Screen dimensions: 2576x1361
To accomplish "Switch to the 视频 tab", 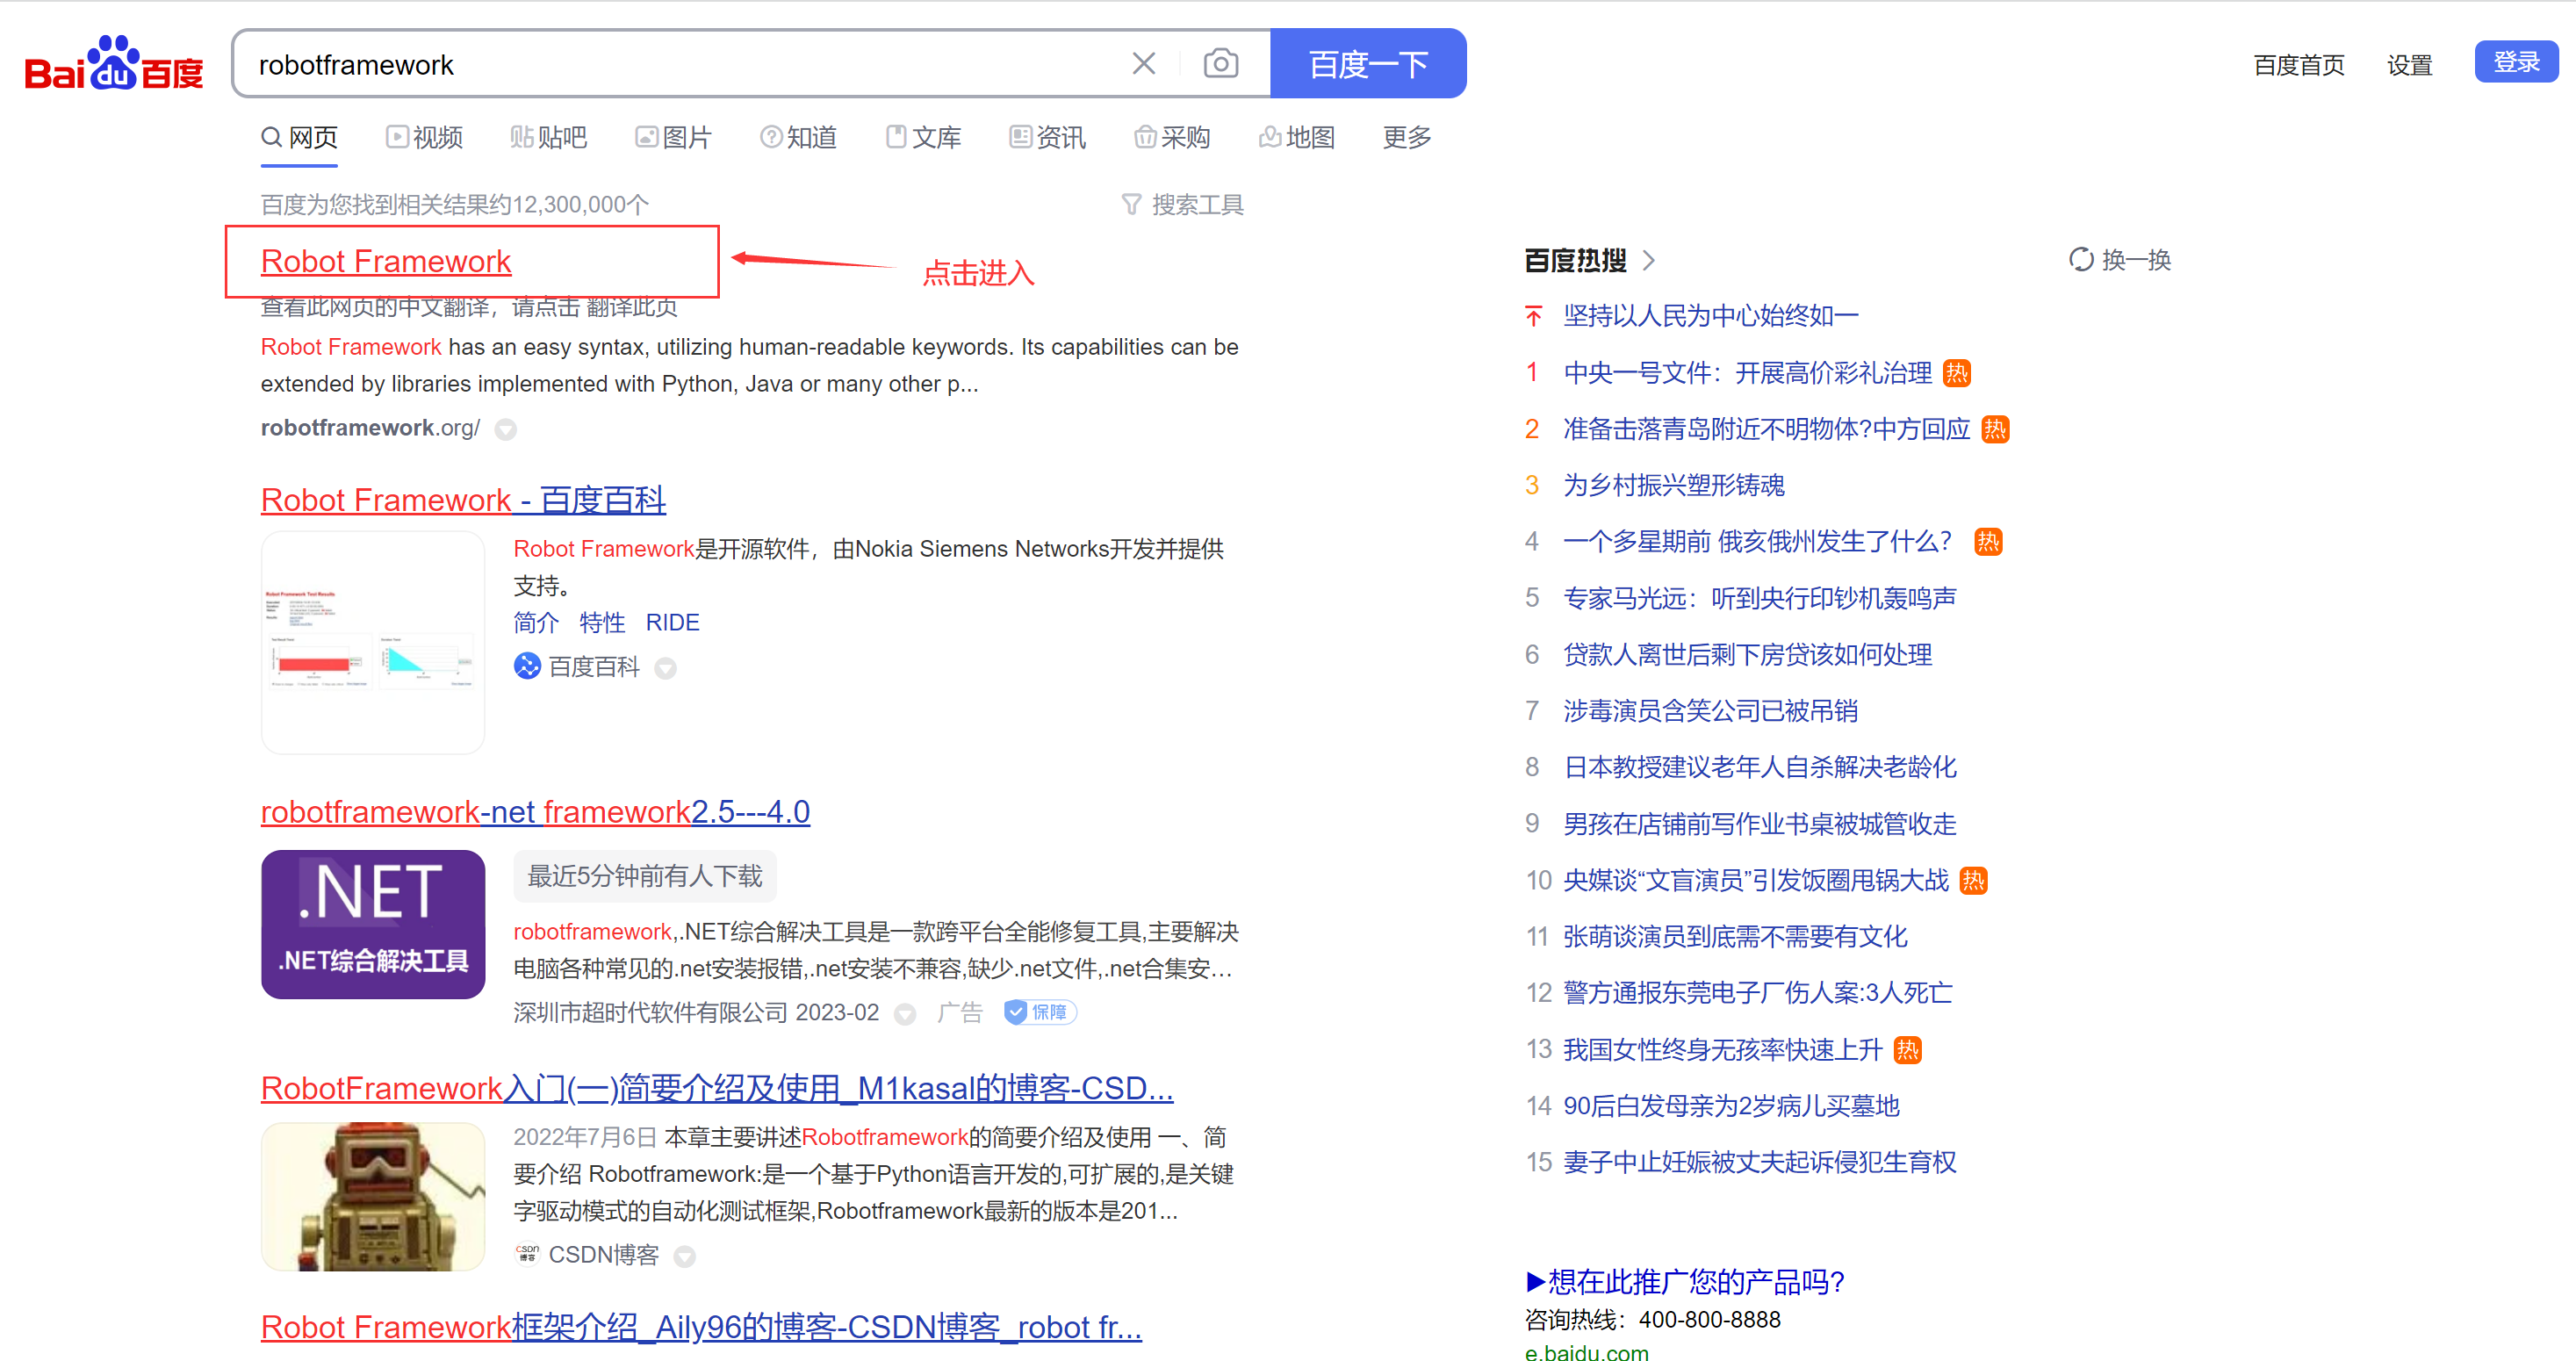I will 425,137.
